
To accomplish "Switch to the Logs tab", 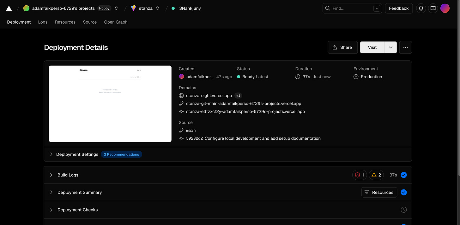I will click(x=43, y=22).
